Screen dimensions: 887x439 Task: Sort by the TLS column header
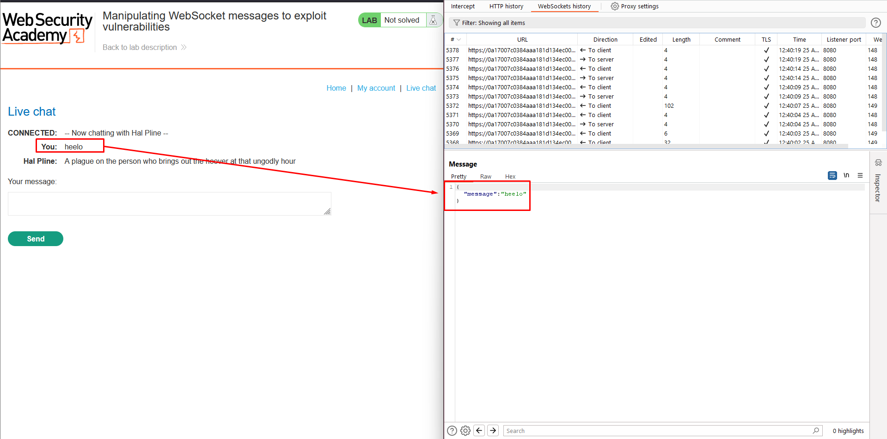(x=766, y=40)
